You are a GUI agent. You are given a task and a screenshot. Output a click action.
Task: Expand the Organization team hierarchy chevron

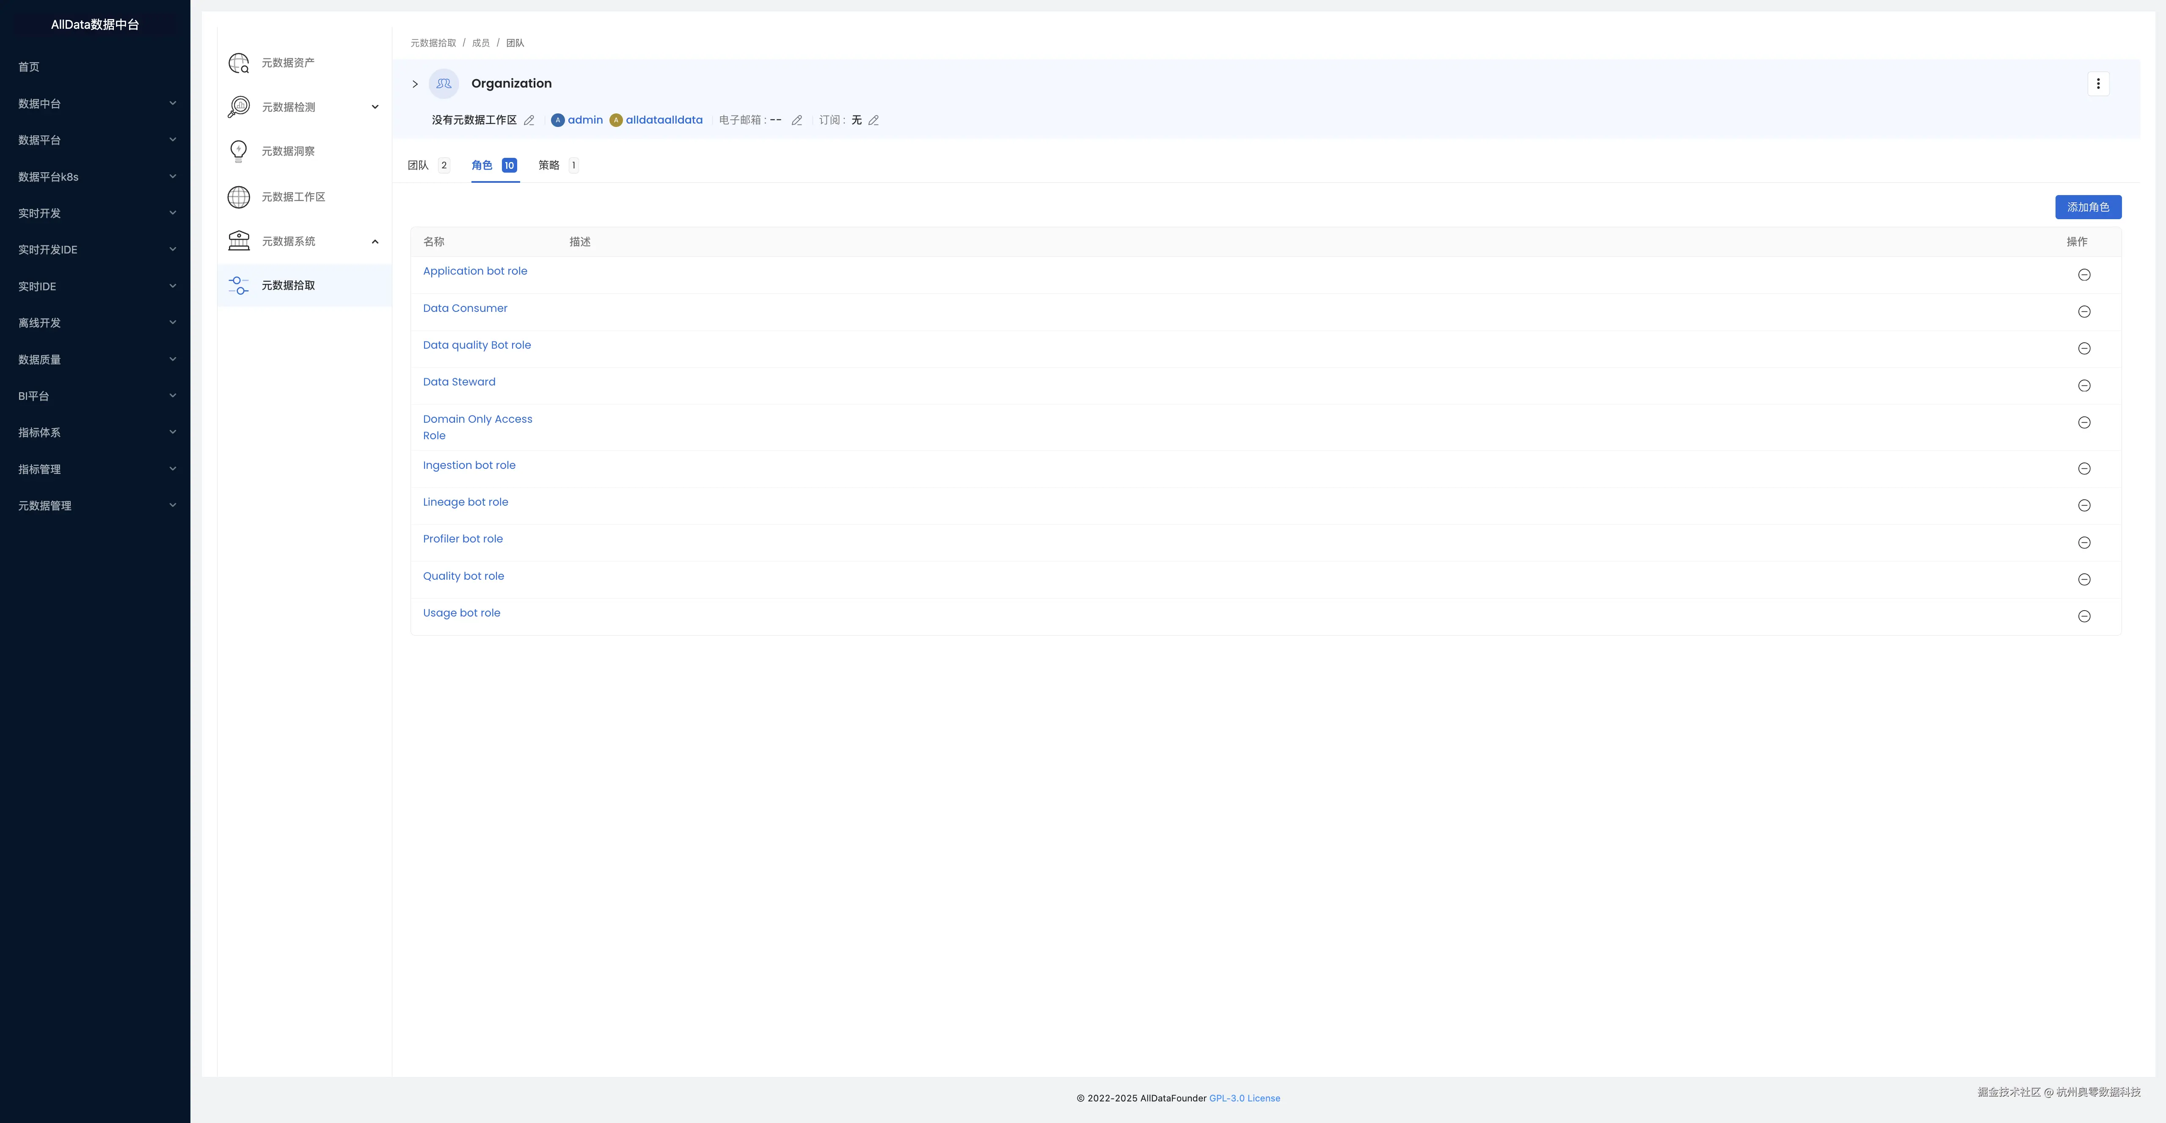tap(414, 84)
